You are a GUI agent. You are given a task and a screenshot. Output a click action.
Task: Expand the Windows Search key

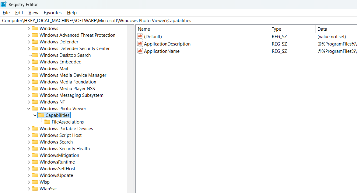[29, 142]
